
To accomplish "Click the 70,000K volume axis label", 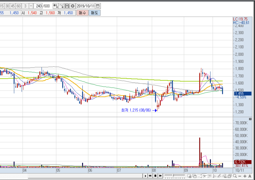I will click(241, 123).
